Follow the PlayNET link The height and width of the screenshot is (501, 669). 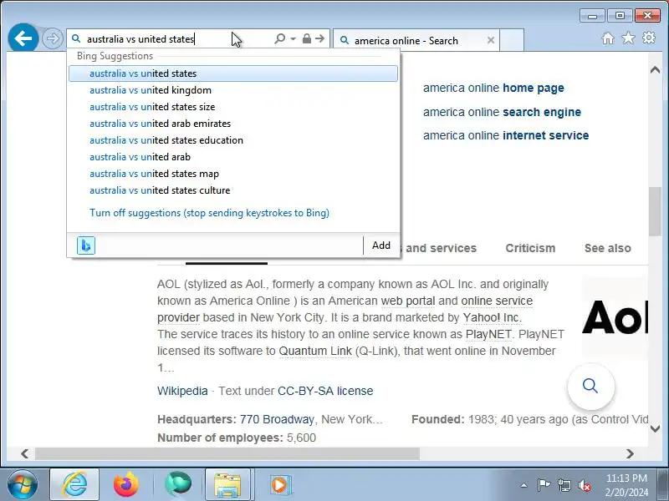488,334
